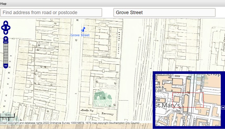Click the Grove Street pin label
Viewport: 225px width, 129px height.
pyautogui.click(x=80, y=35)
